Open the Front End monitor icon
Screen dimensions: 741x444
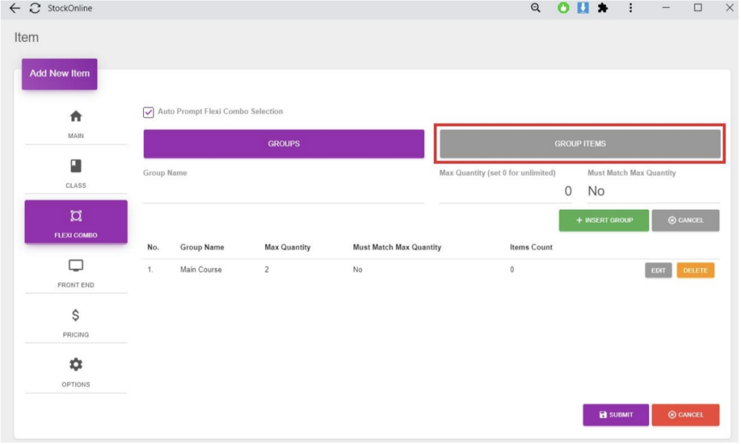[75, 266]
